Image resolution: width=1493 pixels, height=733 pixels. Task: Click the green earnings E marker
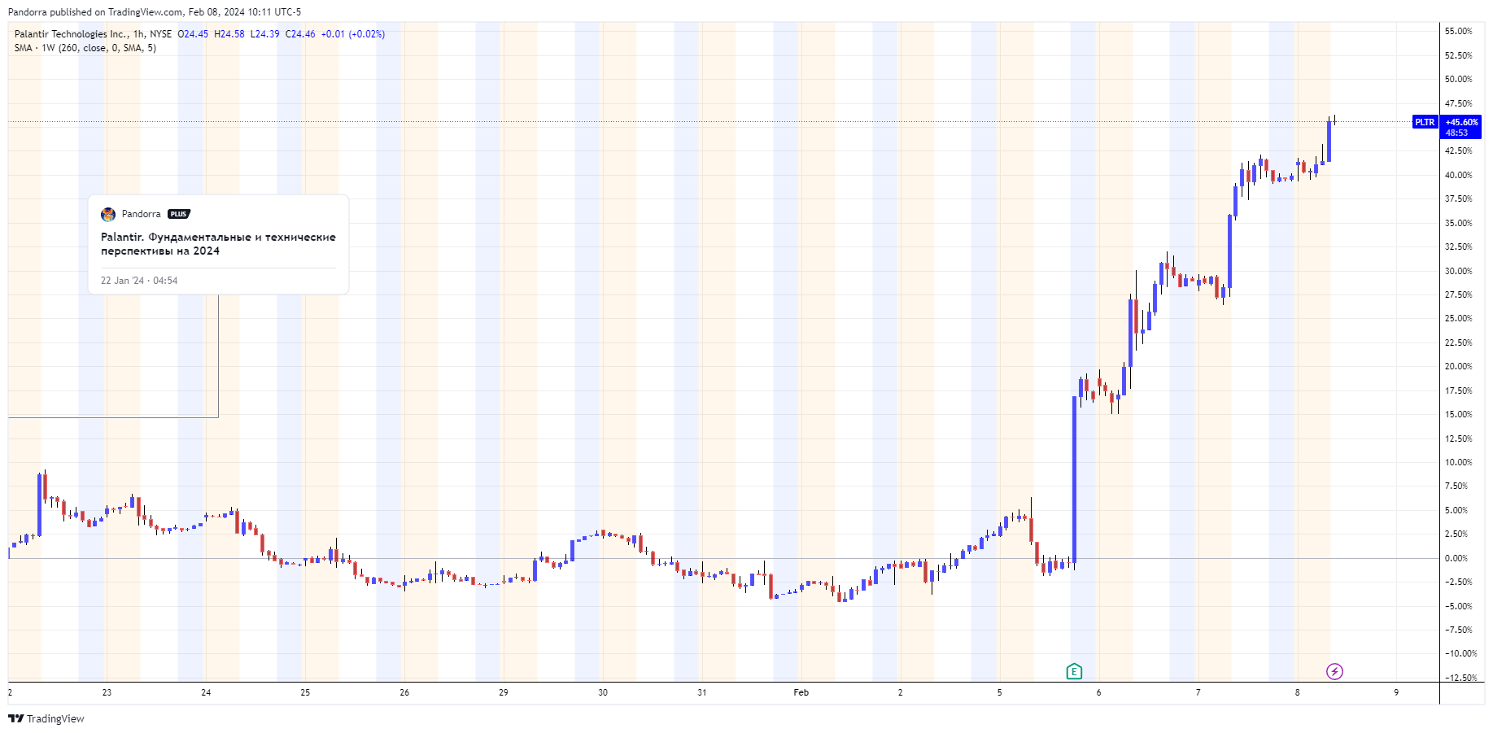(x=1074, y=671)
